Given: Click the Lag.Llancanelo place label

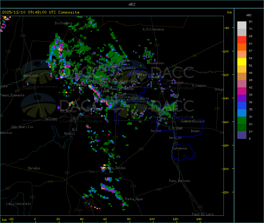Looking at the screenshot, I should click(x=19, y=204).
